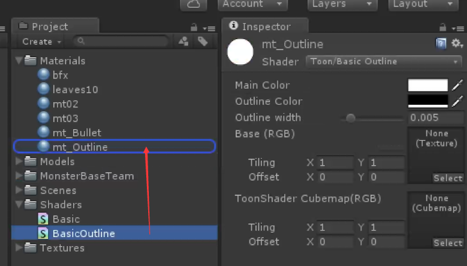Select the mt_Bullet material name
Viewport: 467px width, 266px height.
pos(77,133)
